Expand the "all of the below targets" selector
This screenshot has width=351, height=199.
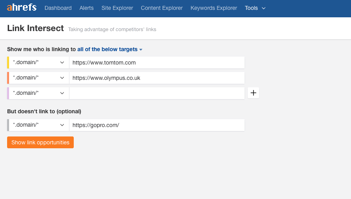[110, 50]
